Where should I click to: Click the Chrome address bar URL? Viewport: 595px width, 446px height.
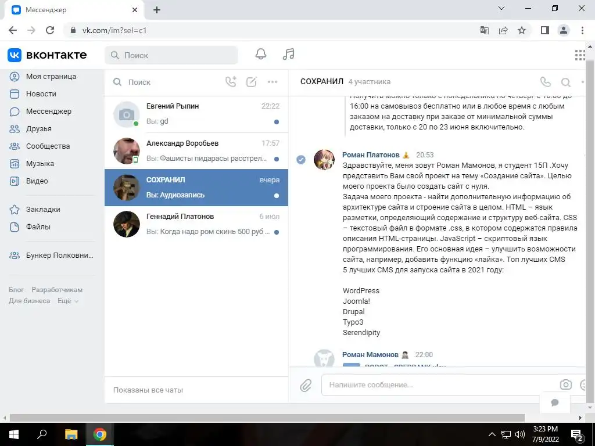(114, 30)
